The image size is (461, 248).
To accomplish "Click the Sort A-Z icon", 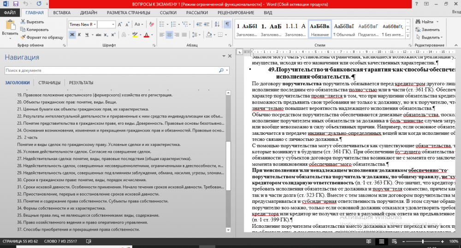I will pyautogui.click(x=218, y=24).
